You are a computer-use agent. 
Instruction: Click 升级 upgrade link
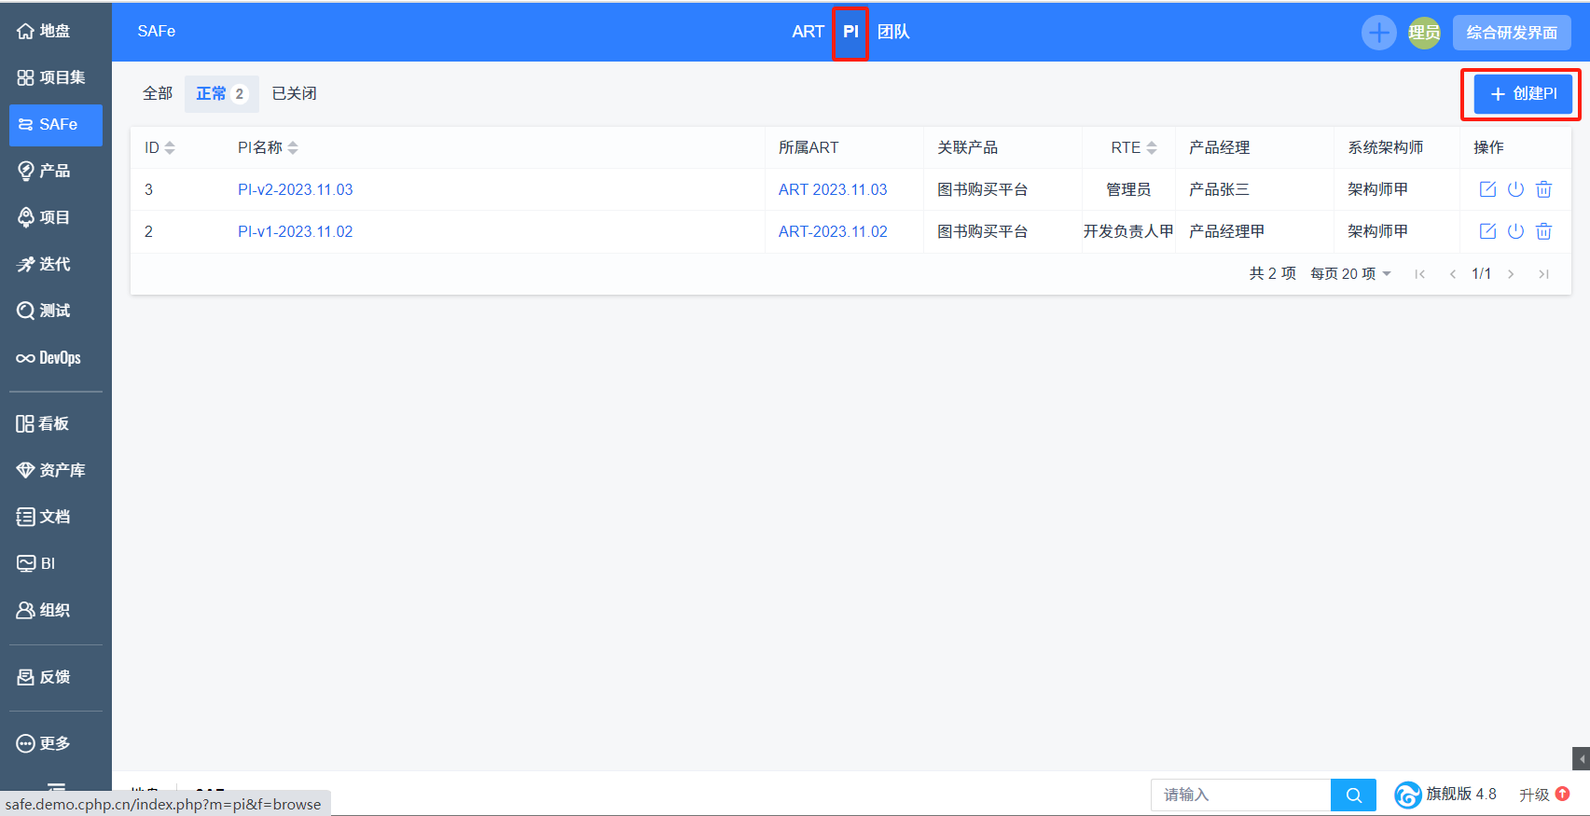click(1534, 795)
